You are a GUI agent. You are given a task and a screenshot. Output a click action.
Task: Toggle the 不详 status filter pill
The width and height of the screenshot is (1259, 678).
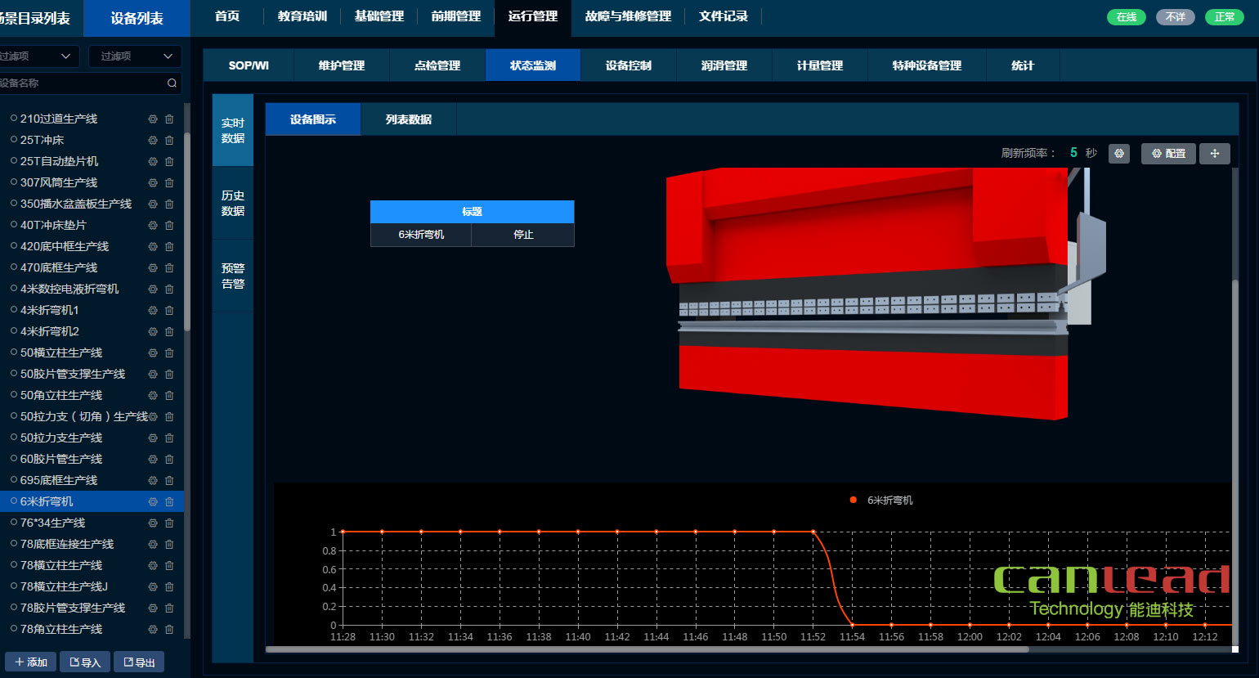1175,17
